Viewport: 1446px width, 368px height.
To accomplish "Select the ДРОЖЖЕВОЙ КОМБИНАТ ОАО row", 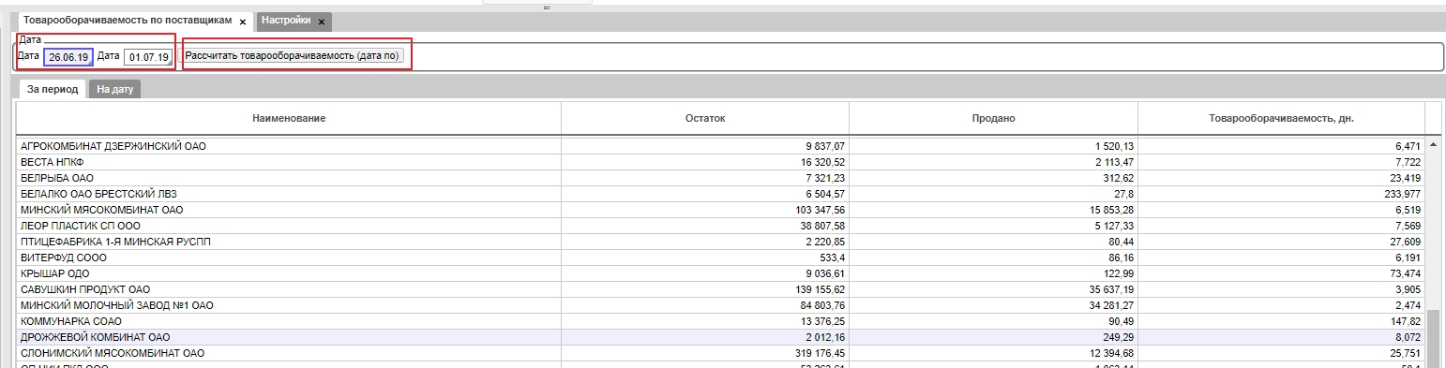I will click(x=720, y=337).
